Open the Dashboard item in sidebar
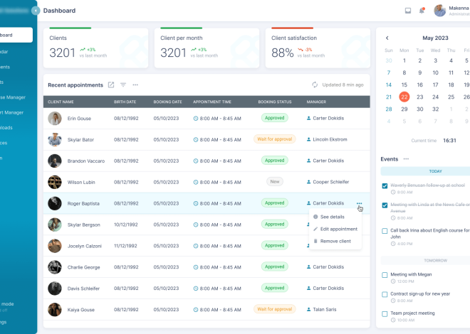Image resolution: width=470 pixels, height=334 pixels. coord(16,35)
